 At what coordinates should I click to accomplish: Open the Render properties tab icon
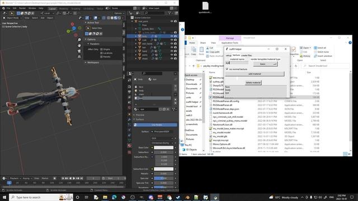click(x=129, y=87)
